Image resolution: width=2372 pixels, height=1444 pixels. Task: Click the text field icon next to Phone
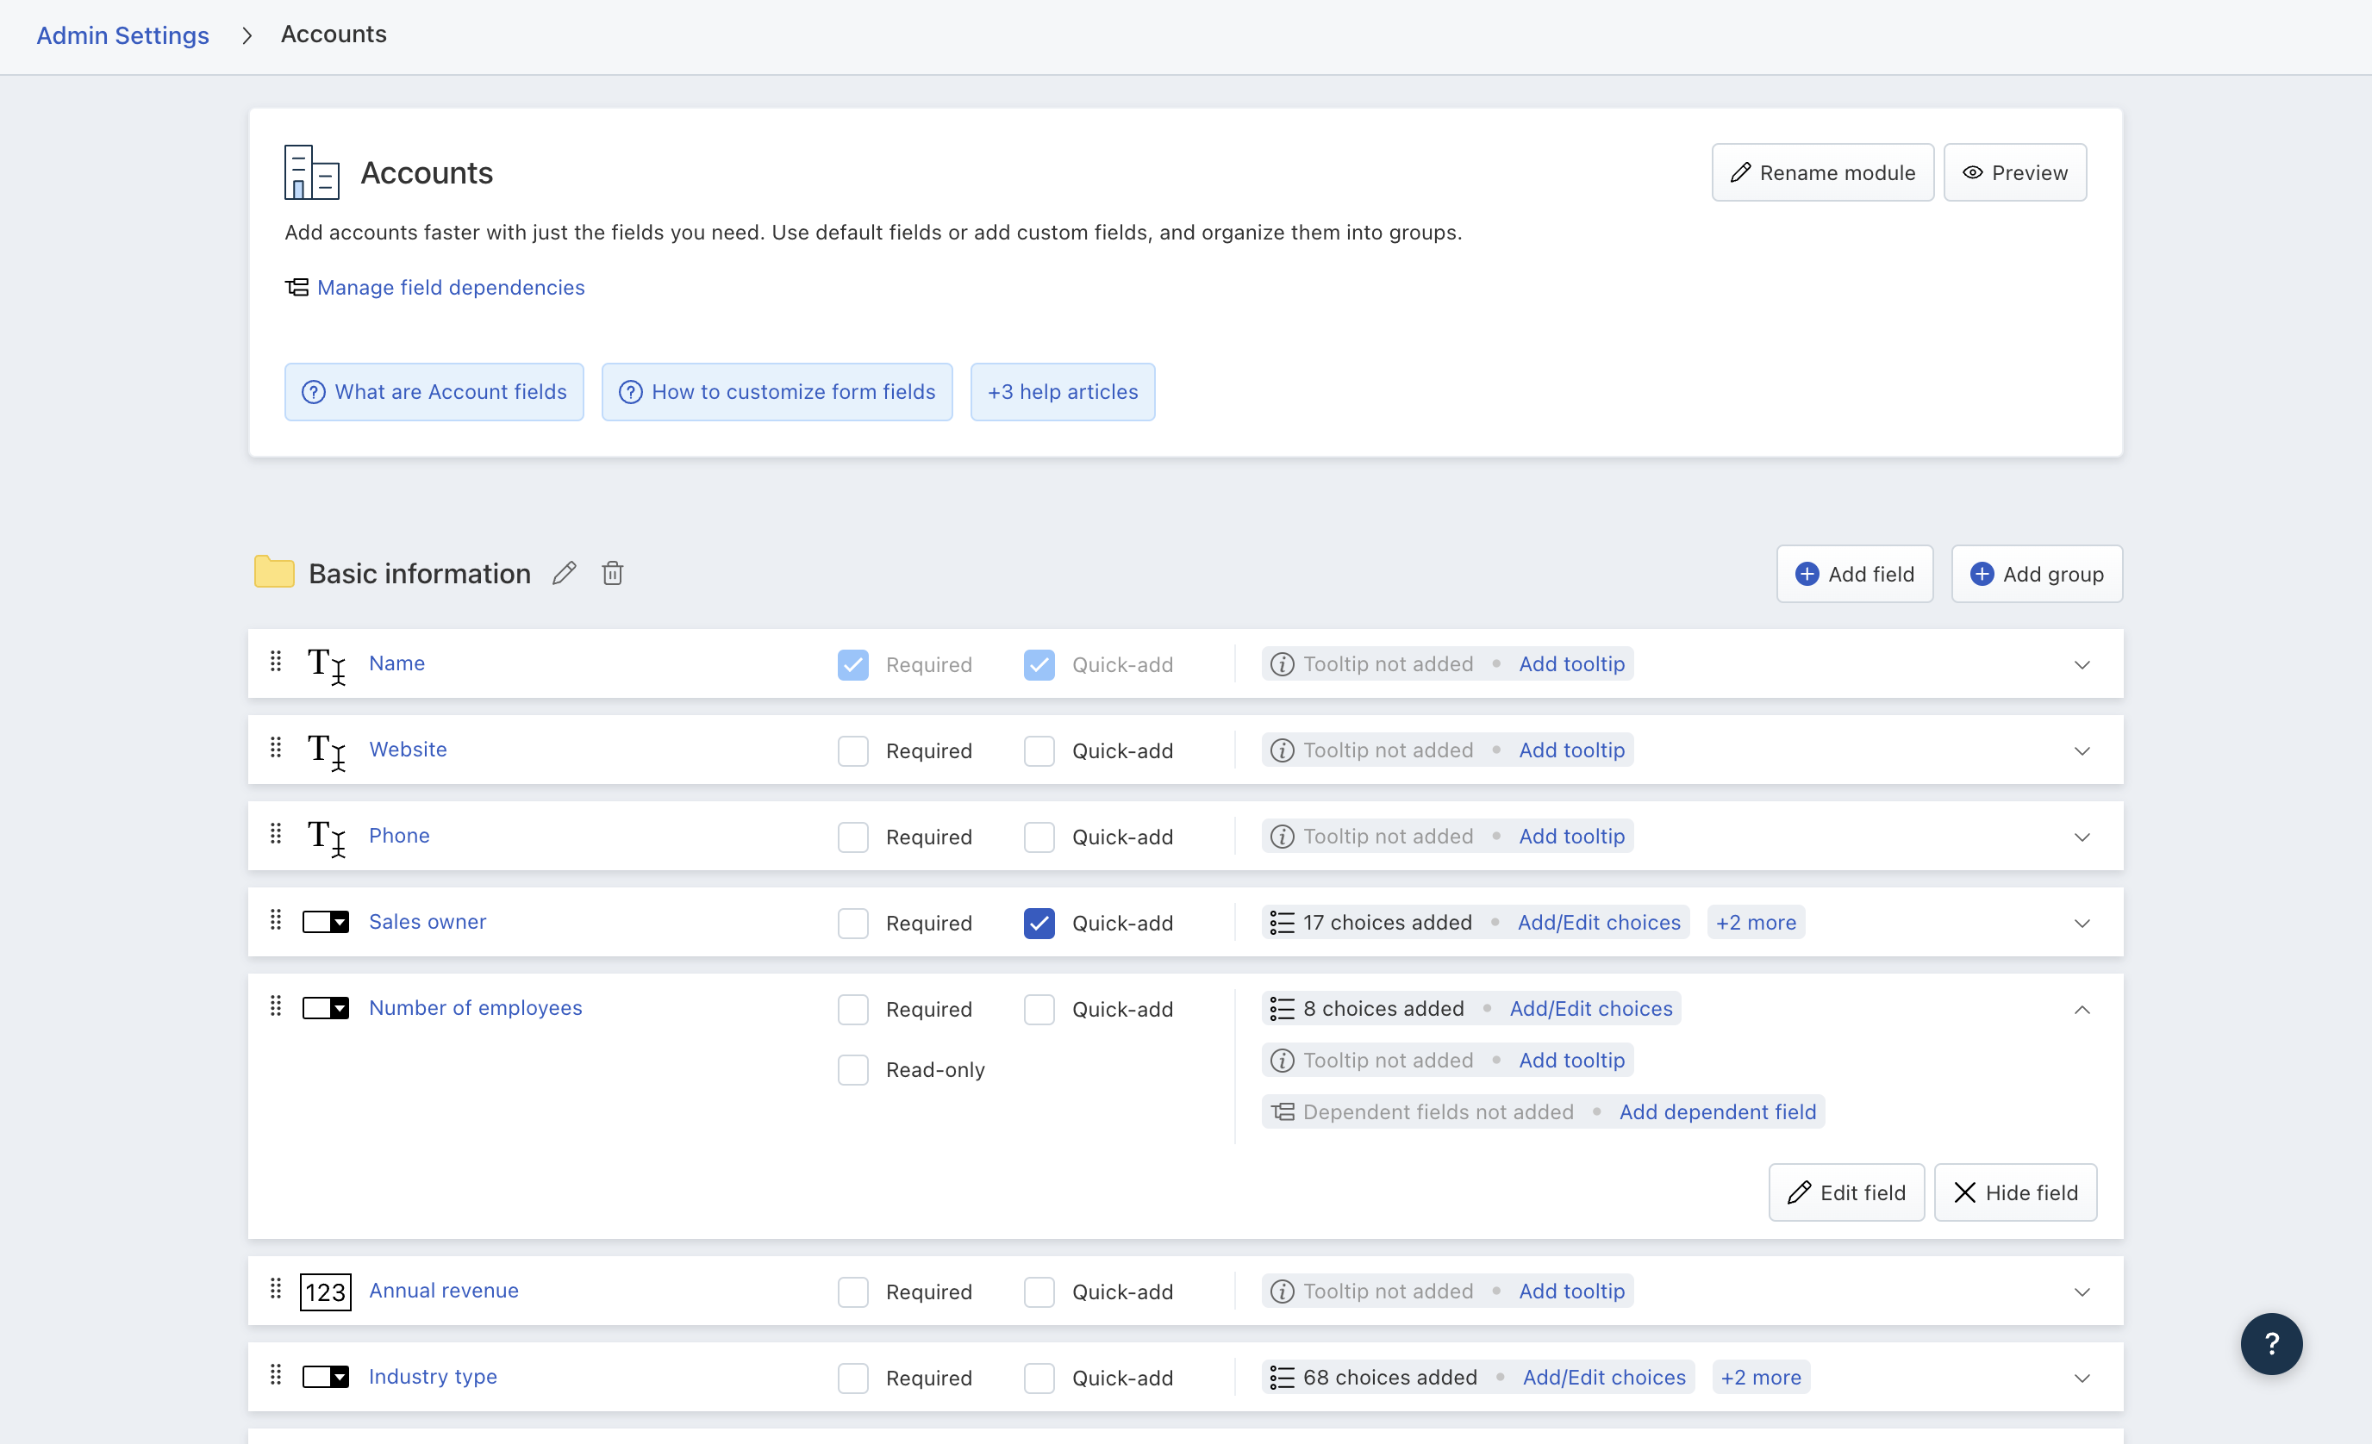point(326,836)
